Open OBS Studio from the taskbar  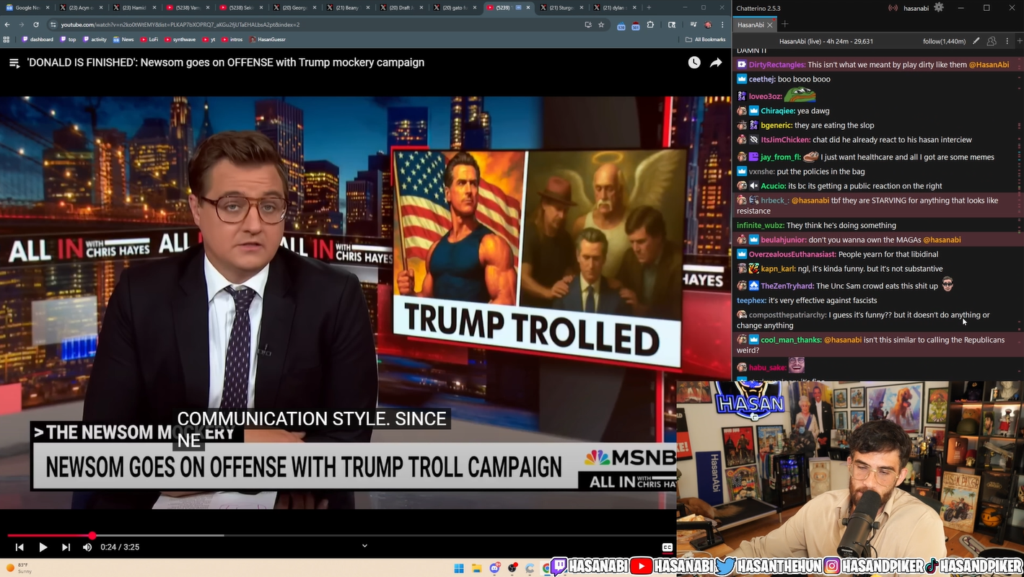click(x=513, y=568)
